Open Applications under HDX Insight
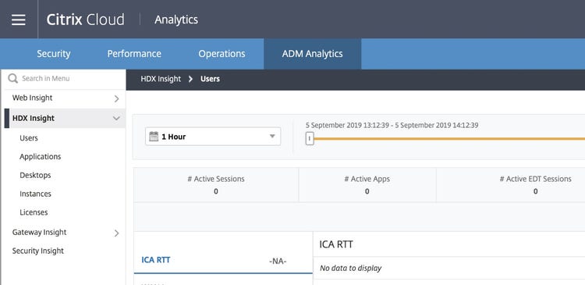Image resolution: width=585 pixels, height=285 pixels. (41, 156)
